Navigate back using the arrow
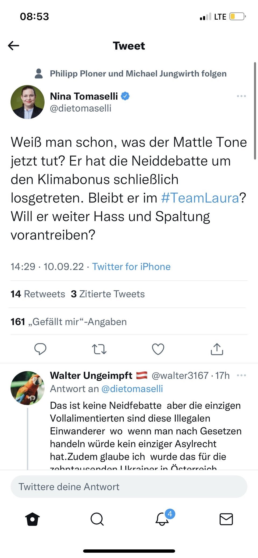258x558 pixels. click(x=13, y=46)
